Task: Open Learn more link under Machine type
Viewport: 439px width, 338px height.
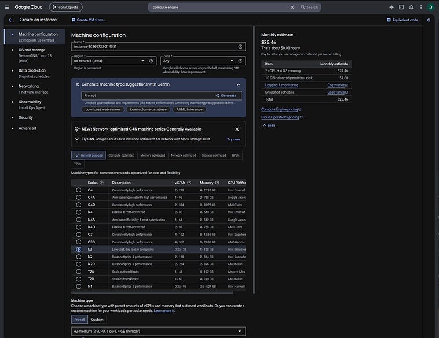Action: coord(164,311)
